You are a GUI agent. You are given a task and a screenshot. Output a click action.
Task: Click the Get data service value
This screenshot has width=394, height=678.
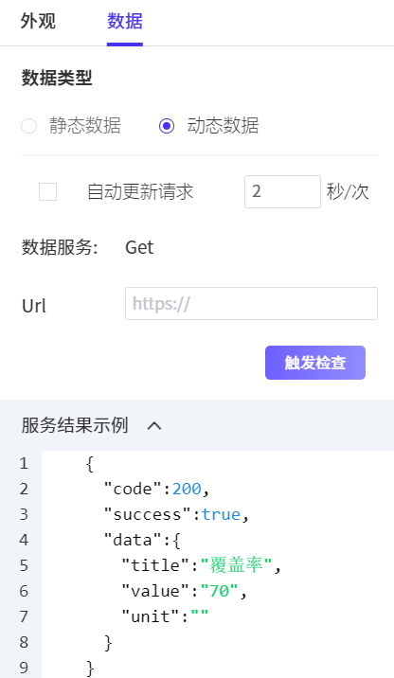(139, 248)
